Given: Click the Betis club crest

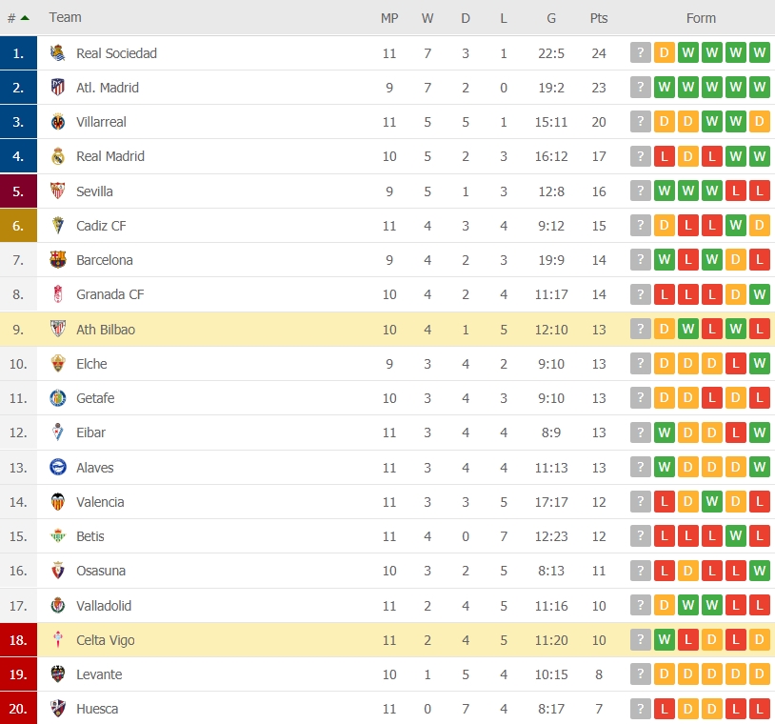Looking at the screenshot, I should pos(58,536).
